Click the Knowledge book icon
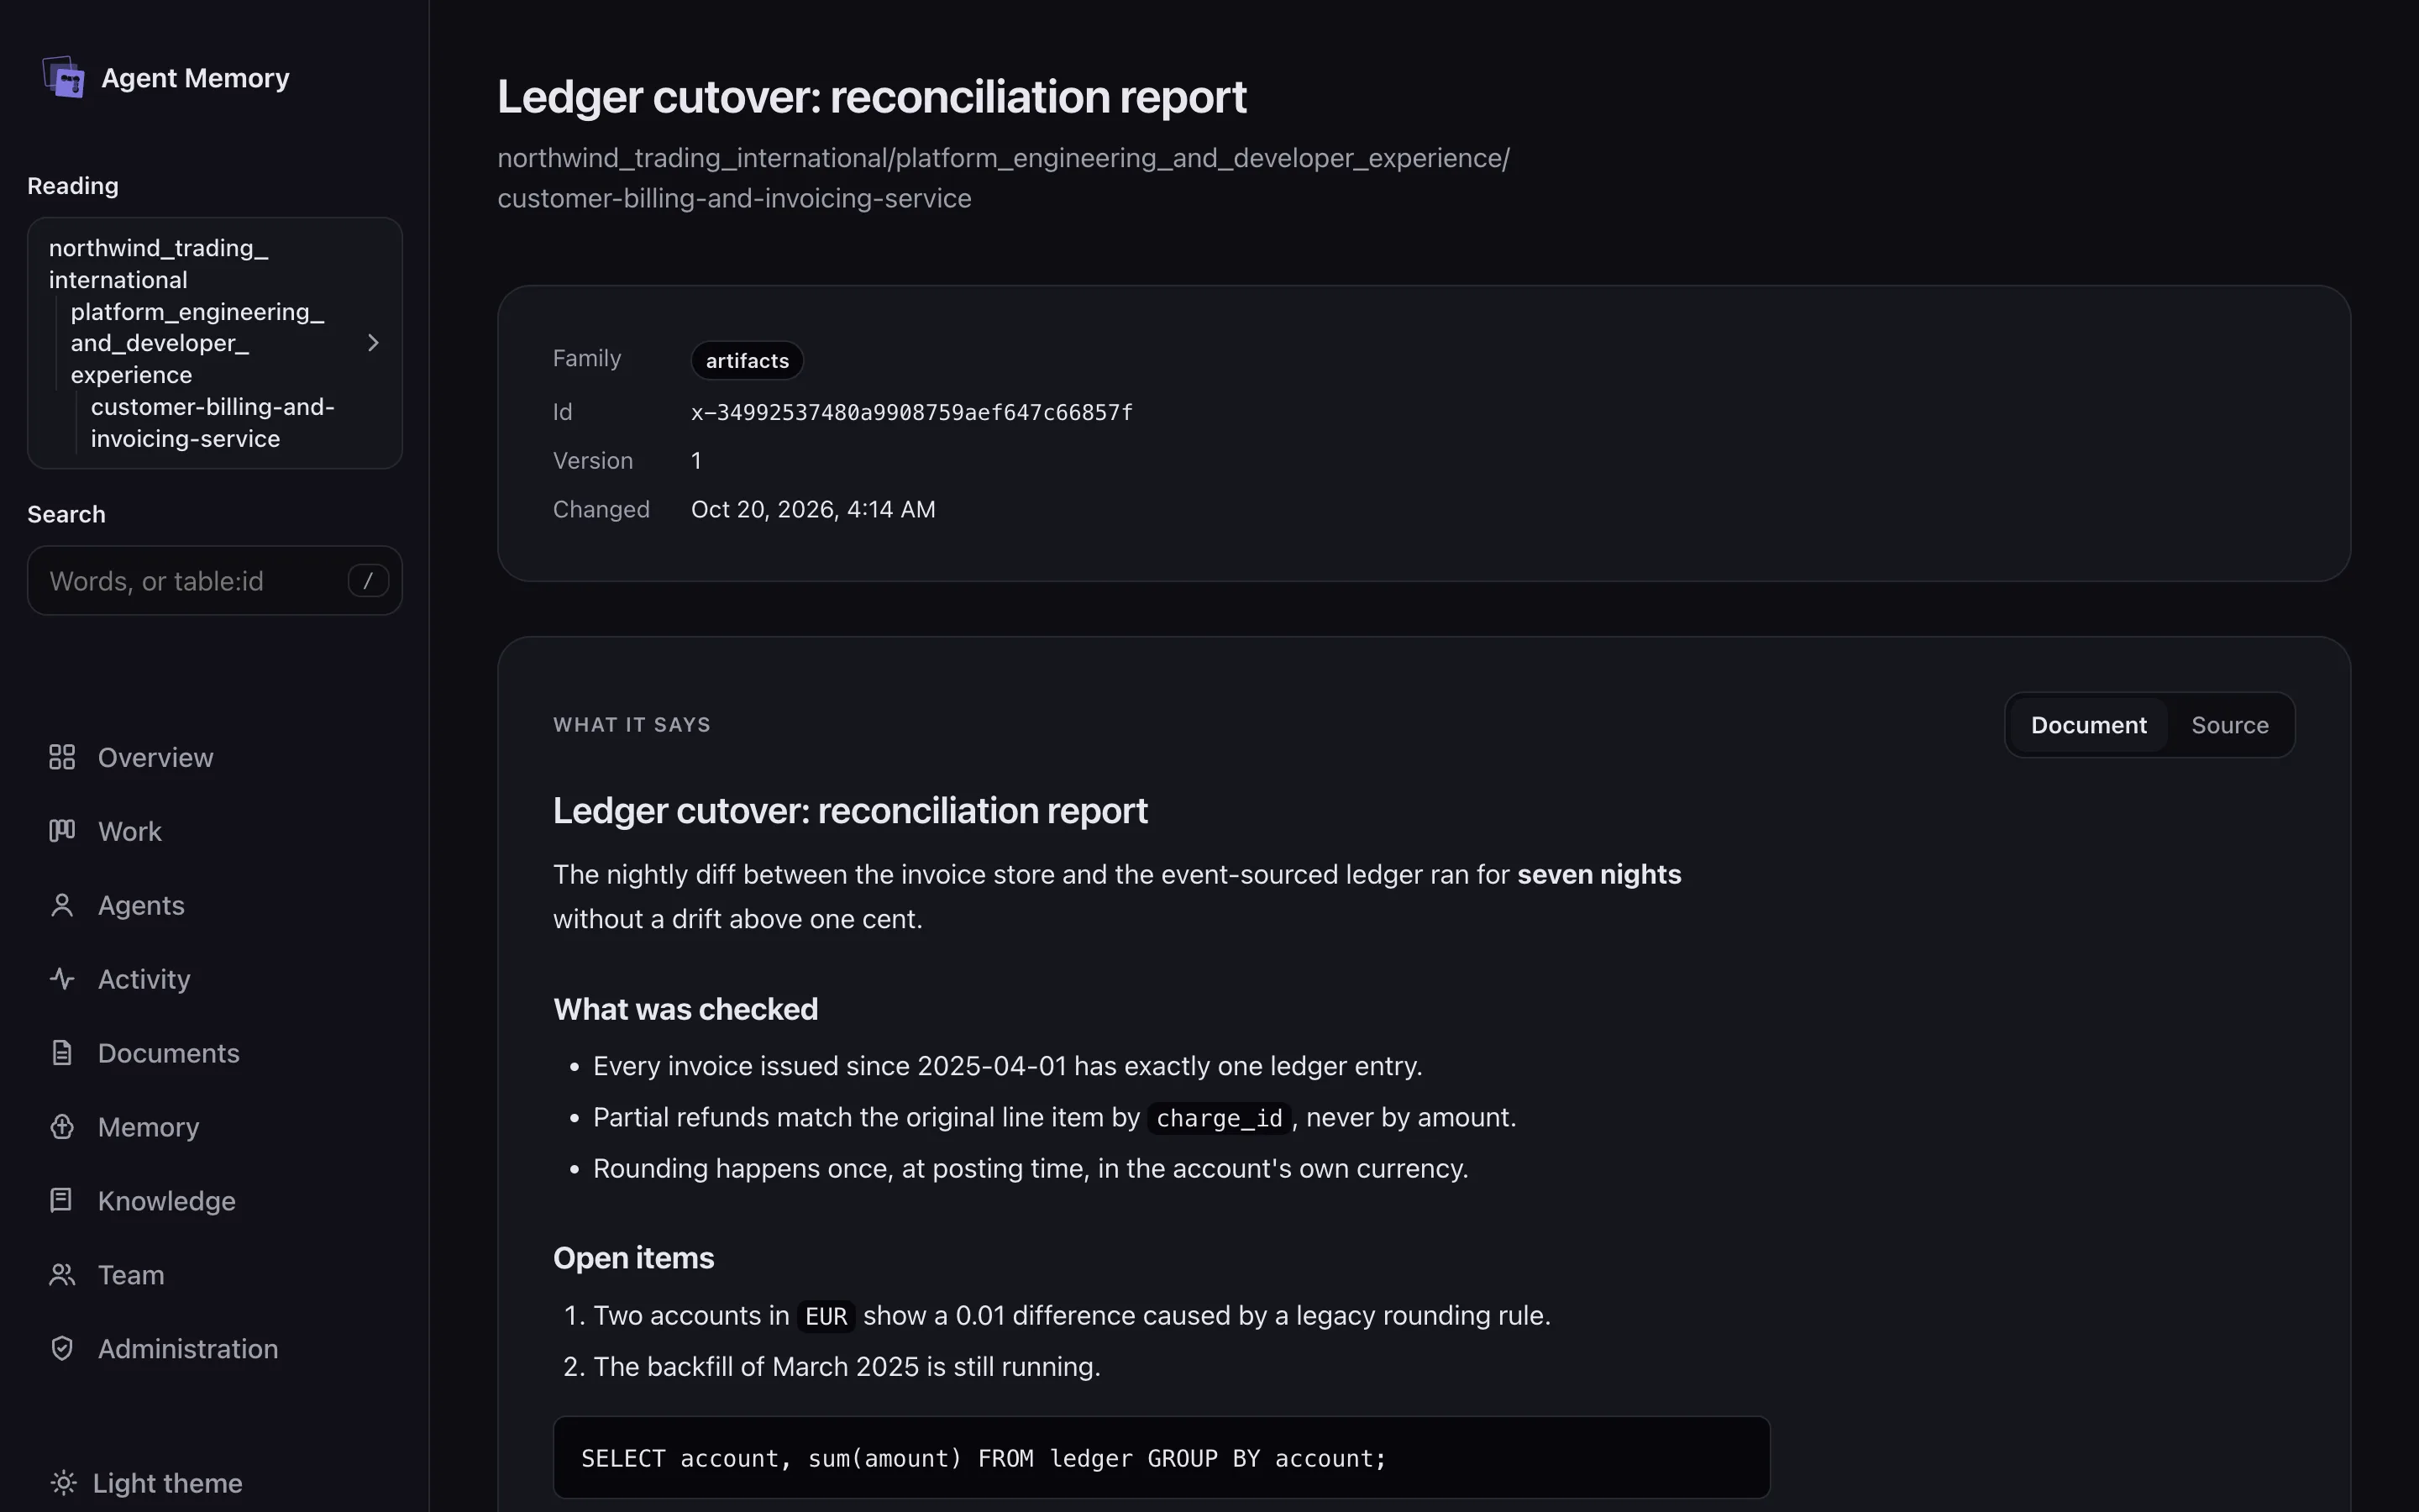This screenshot has width=2419, height=1512. [x=62, y=1201]
